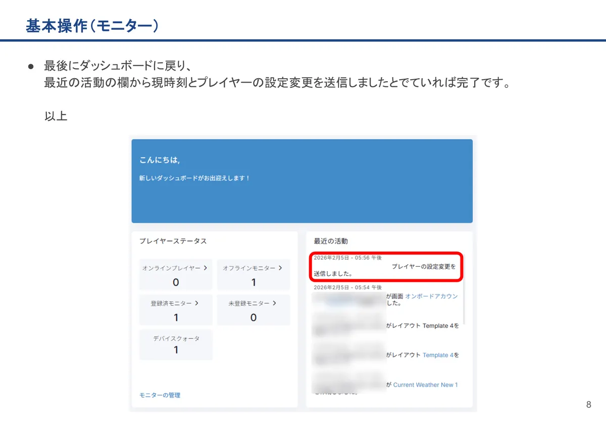The image size is (606, 428).
Task: Click the 2026年2月5日 - 05:56 午後 timestamp
Action: (x=347, y=258)
